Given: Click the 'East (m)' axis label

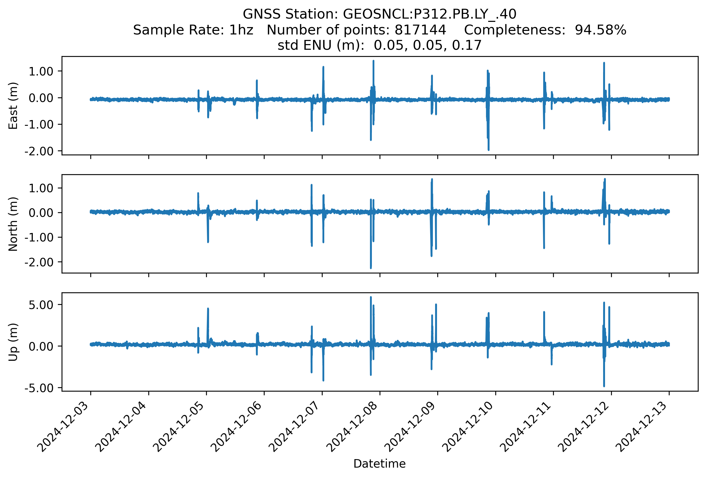Looking at the screenshot, I should [x=13, y=106].
